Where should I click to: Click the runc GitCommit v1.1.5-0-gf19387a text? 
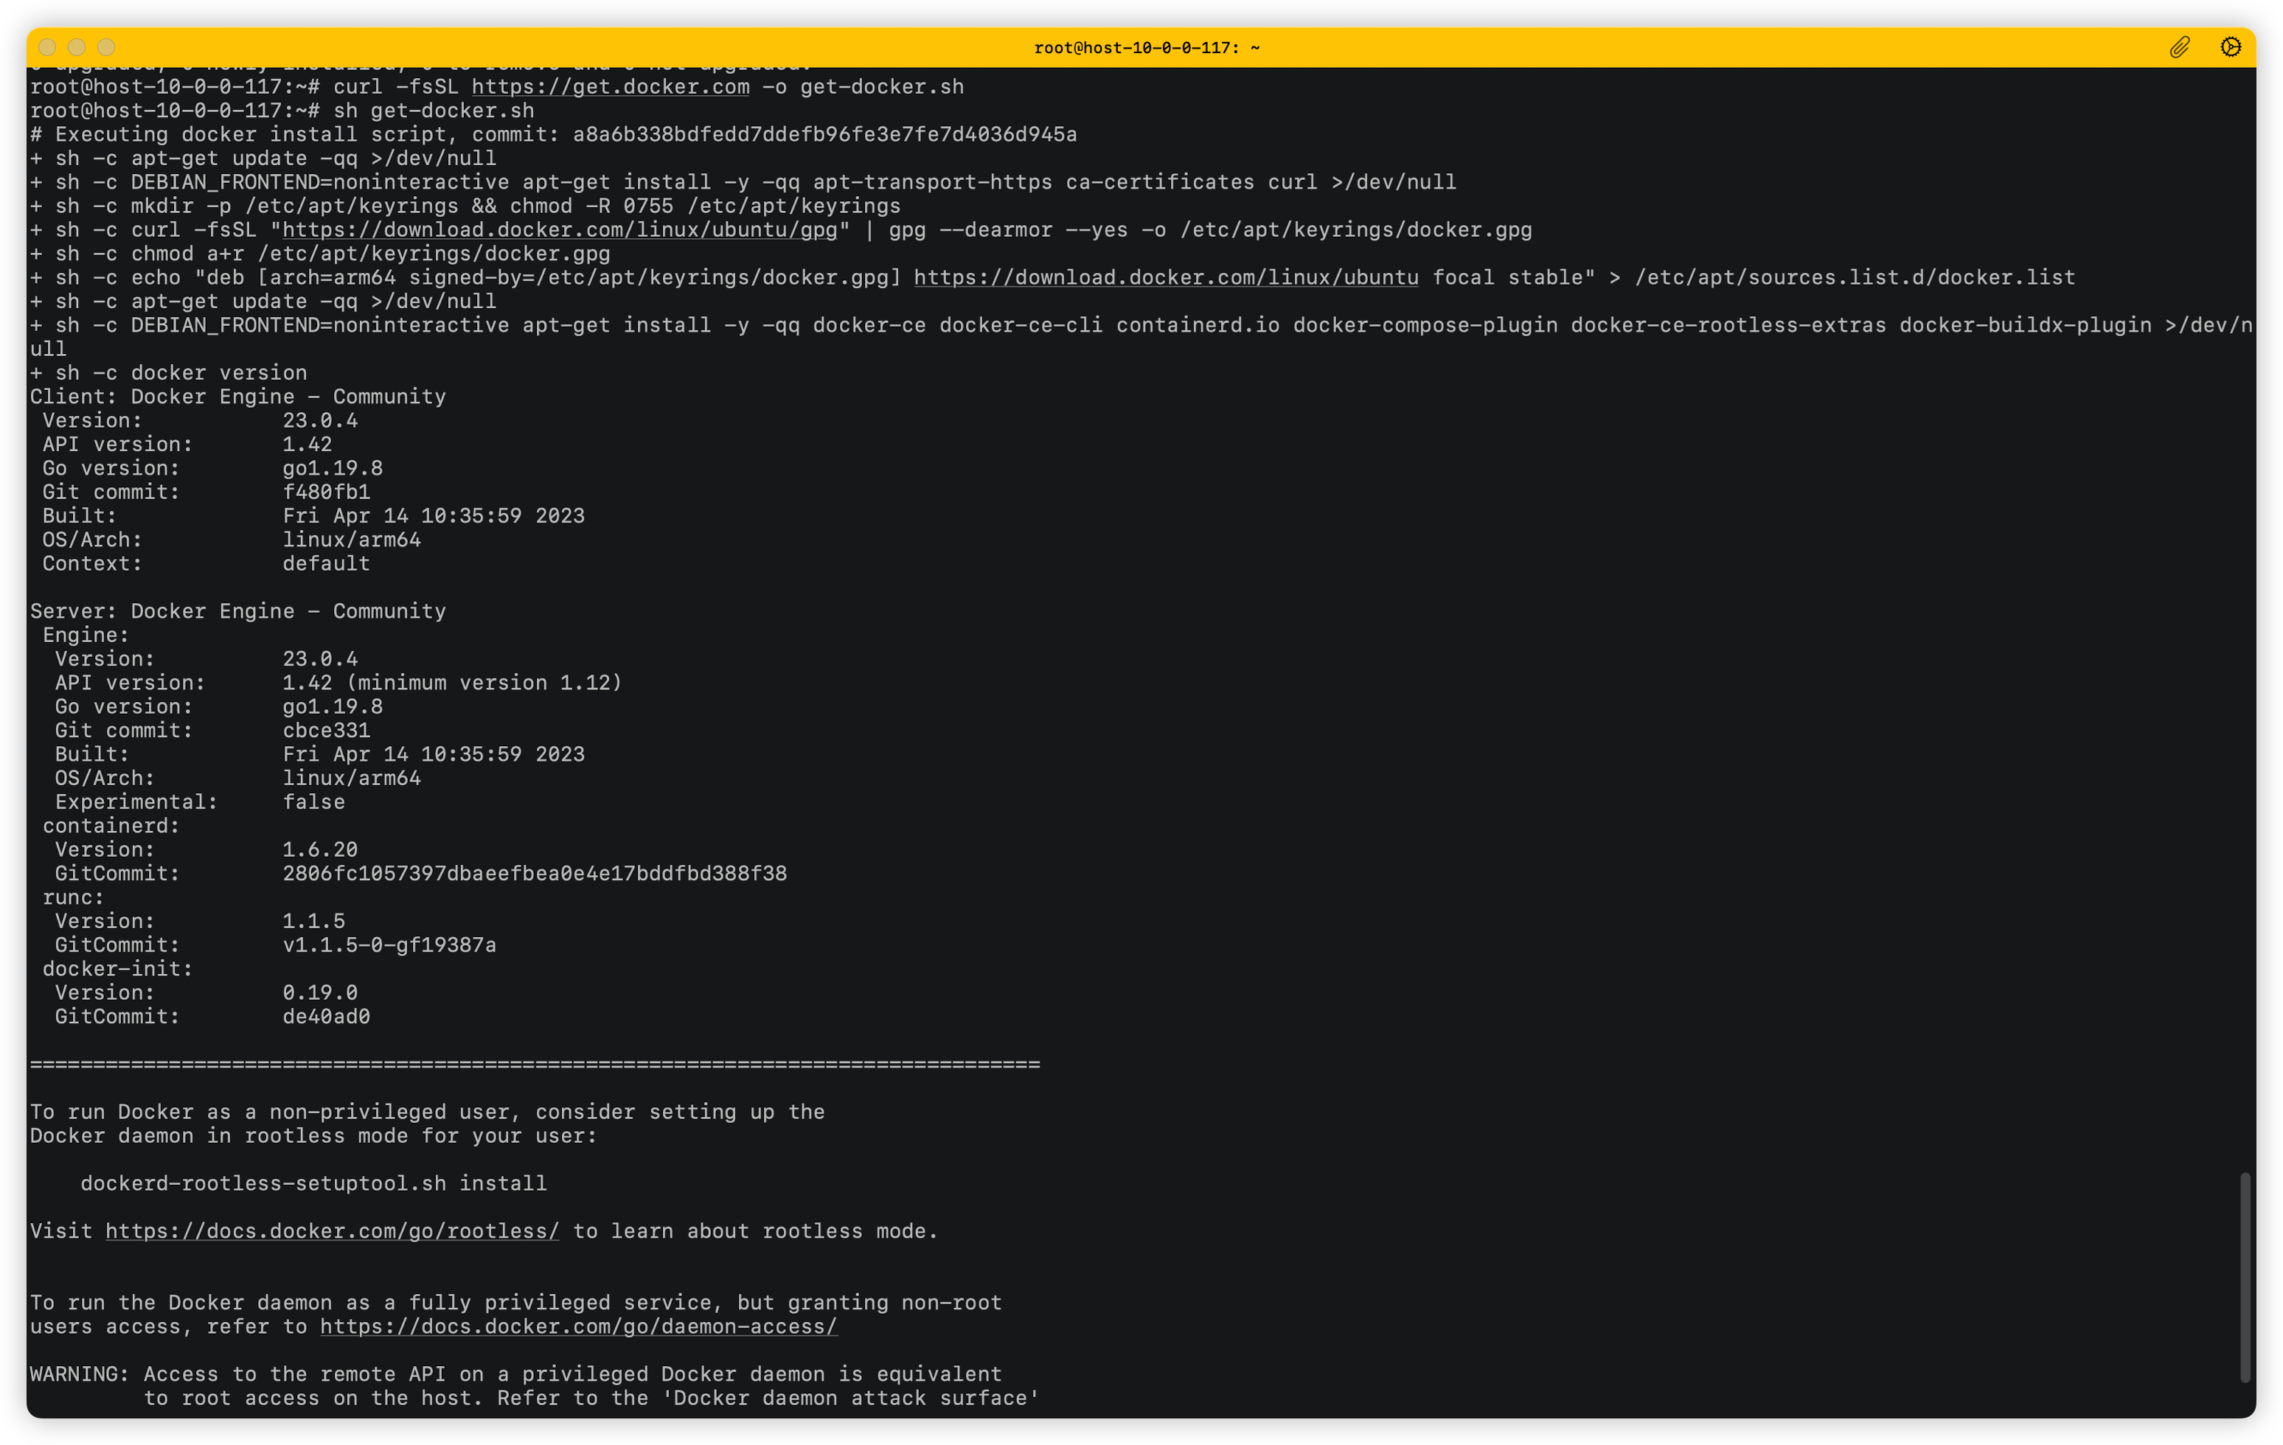[x=389, y=945]
